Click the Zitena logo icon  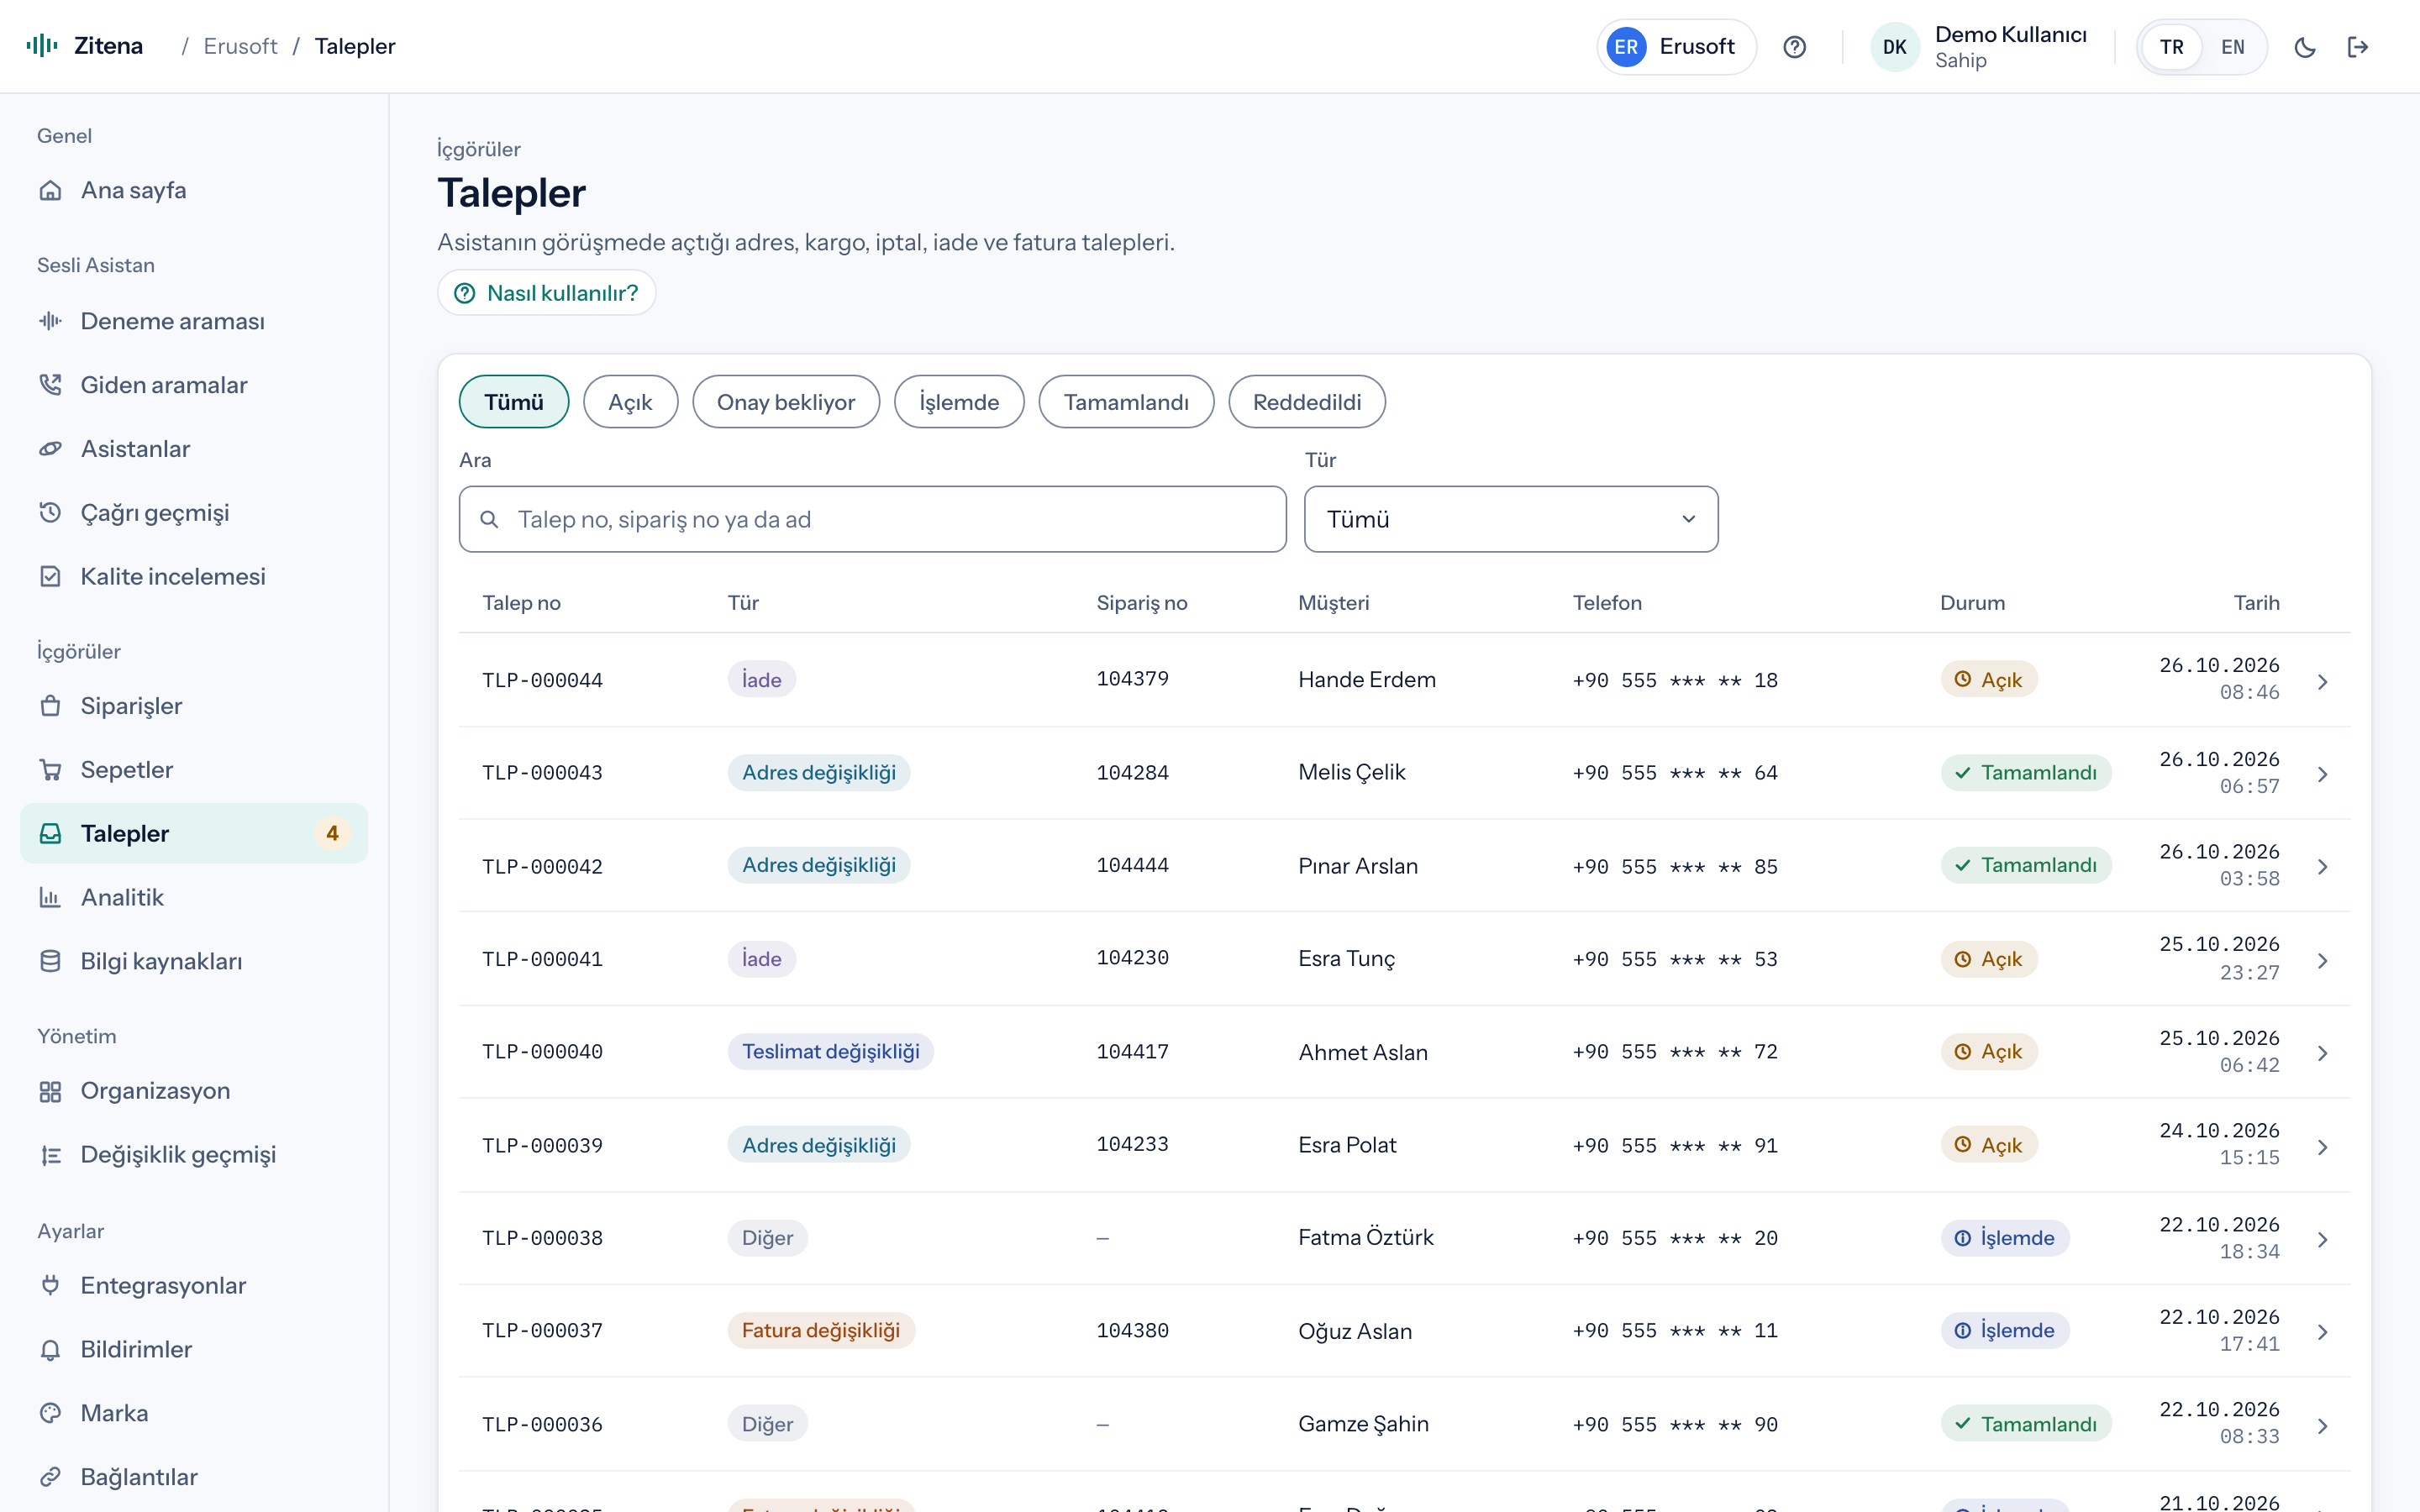[42, 46]
